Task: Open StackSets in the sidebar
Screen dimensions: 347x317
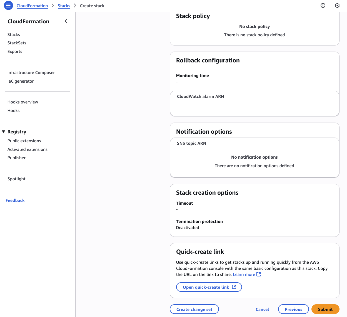Action: [17, 43]
